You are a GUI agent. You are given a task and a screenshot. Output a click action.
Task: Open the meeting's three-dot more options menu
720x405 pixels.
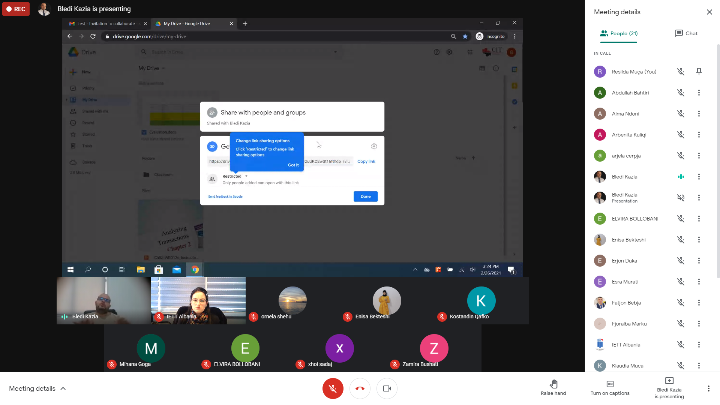pos(708,388)
